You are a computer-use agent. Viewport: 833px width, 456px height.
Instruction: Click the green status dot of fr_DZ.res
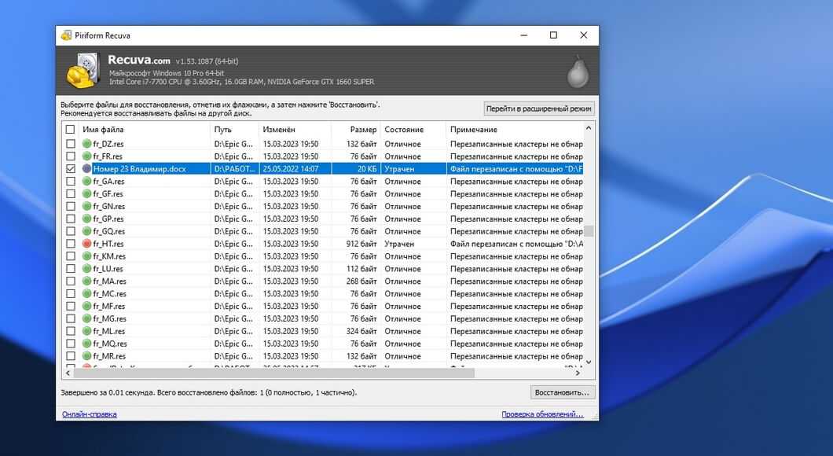pyautogui.click(x=87, y=144)
